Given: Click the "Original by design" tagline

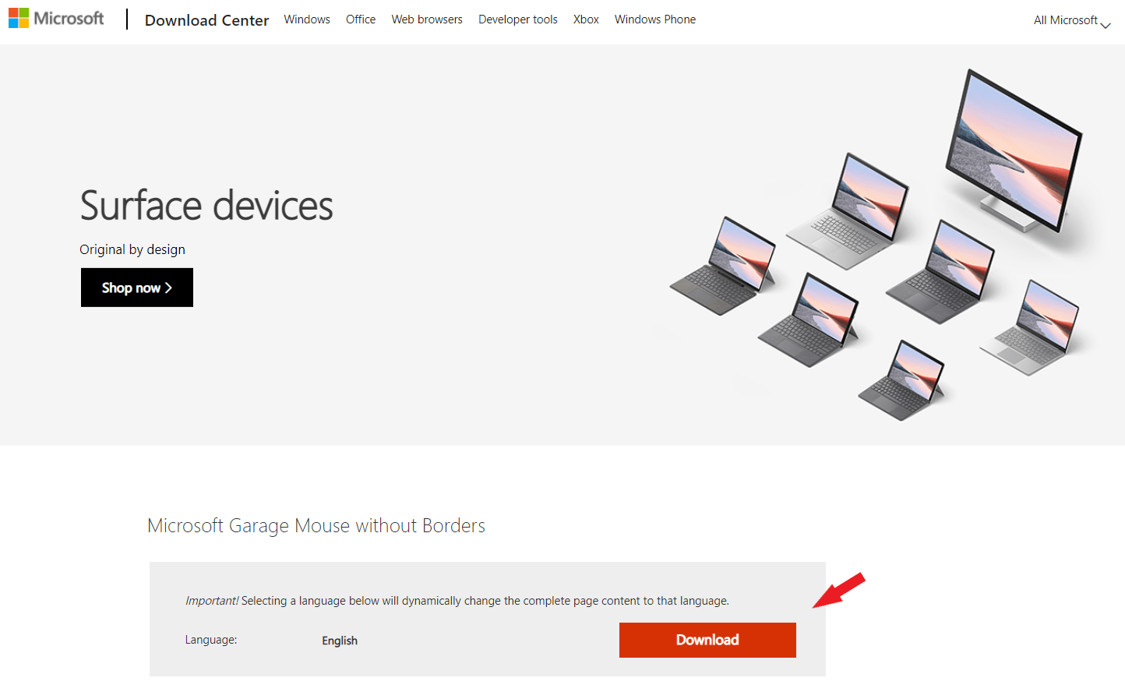Looking at the screenshot, I should coord(132,249).
